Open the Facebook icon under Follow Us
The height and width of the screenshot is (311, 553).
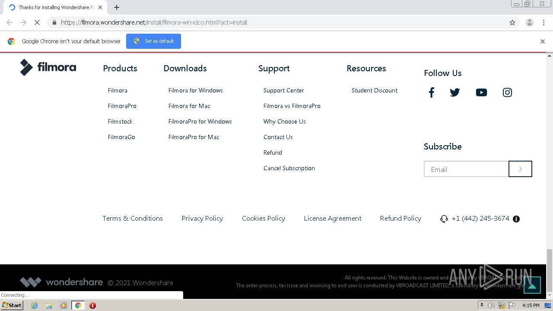tap(431, 92)
